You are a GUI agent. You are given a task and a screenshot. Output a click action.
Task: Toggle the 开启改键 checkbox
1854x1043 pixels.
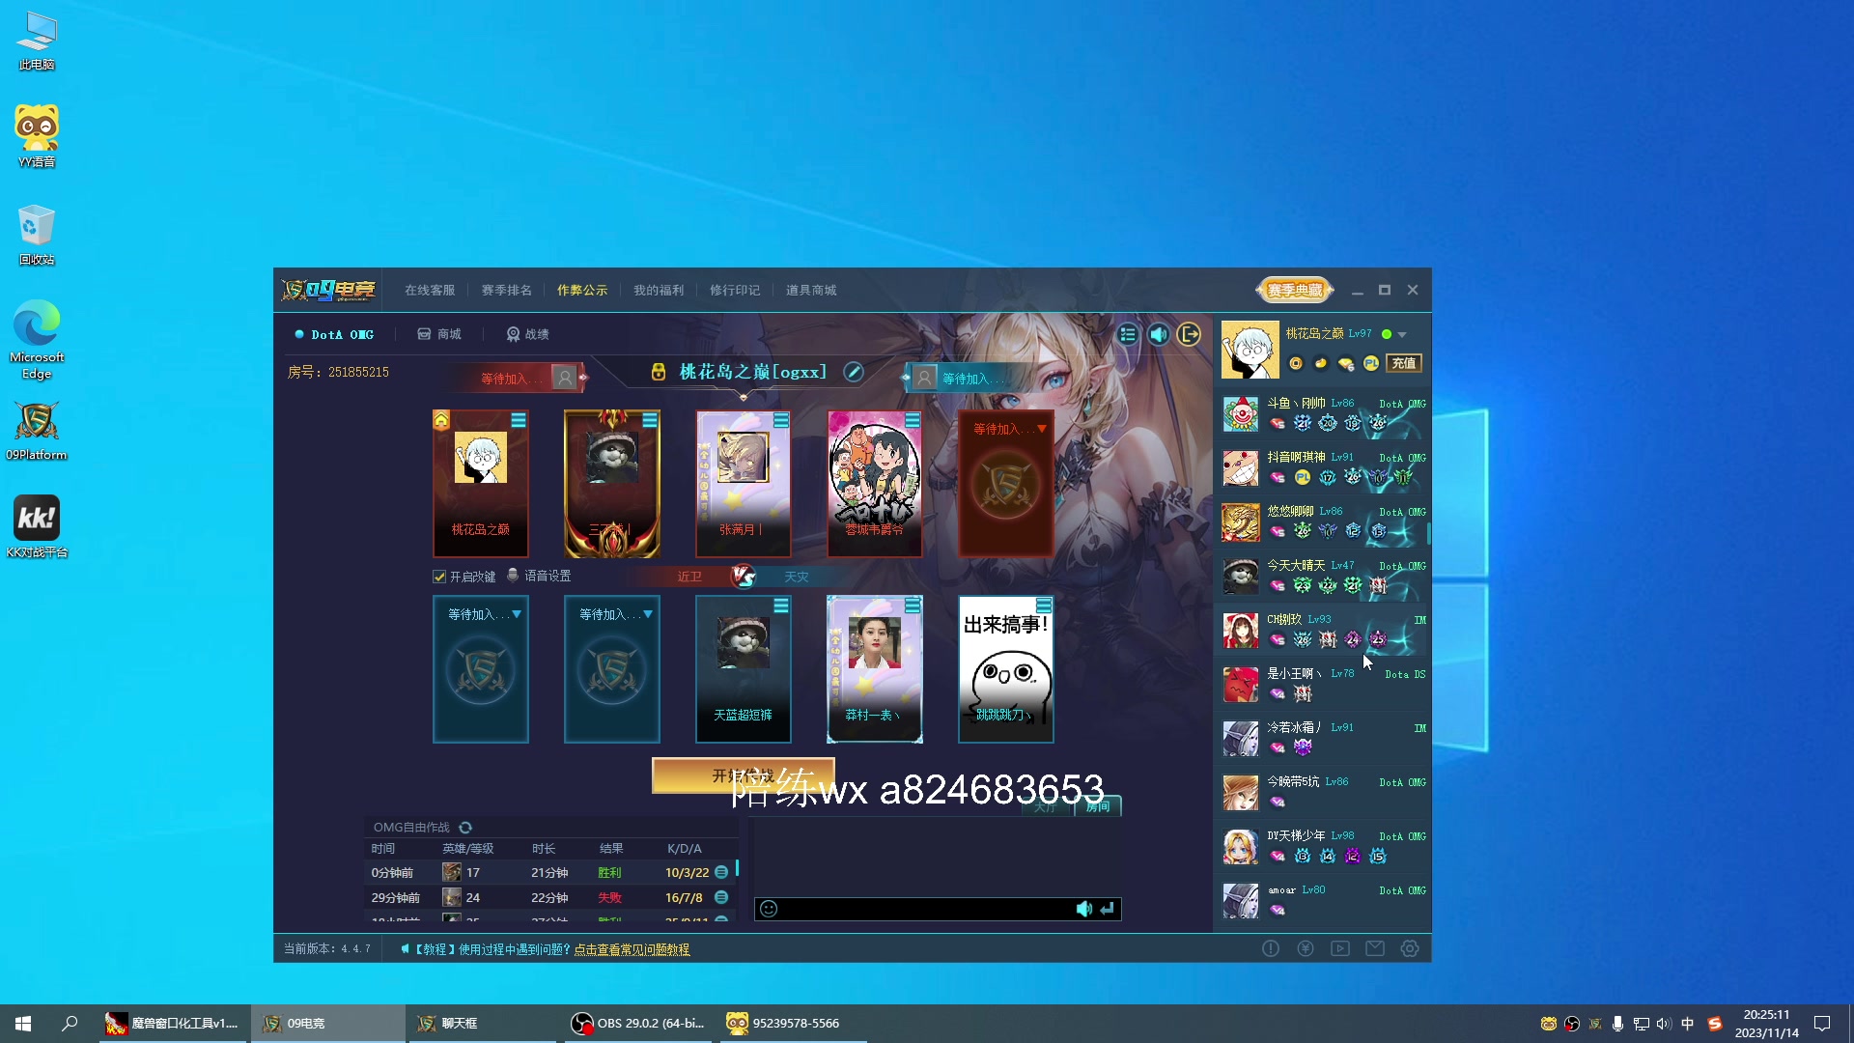coord(439,577)
